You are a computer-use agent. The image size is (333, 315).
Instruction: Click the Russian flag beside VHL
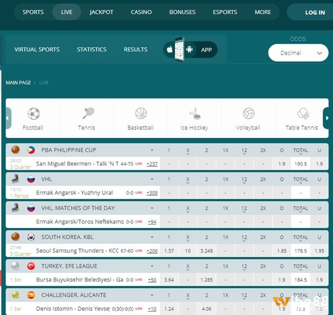31,179
